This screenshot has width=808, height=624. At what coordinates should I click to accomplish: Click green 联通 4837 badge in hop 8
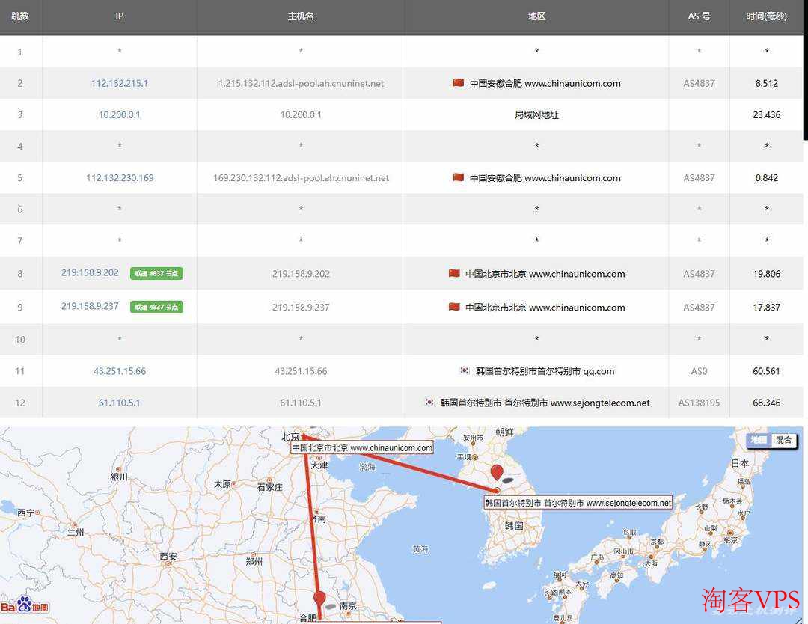[156, 274]
